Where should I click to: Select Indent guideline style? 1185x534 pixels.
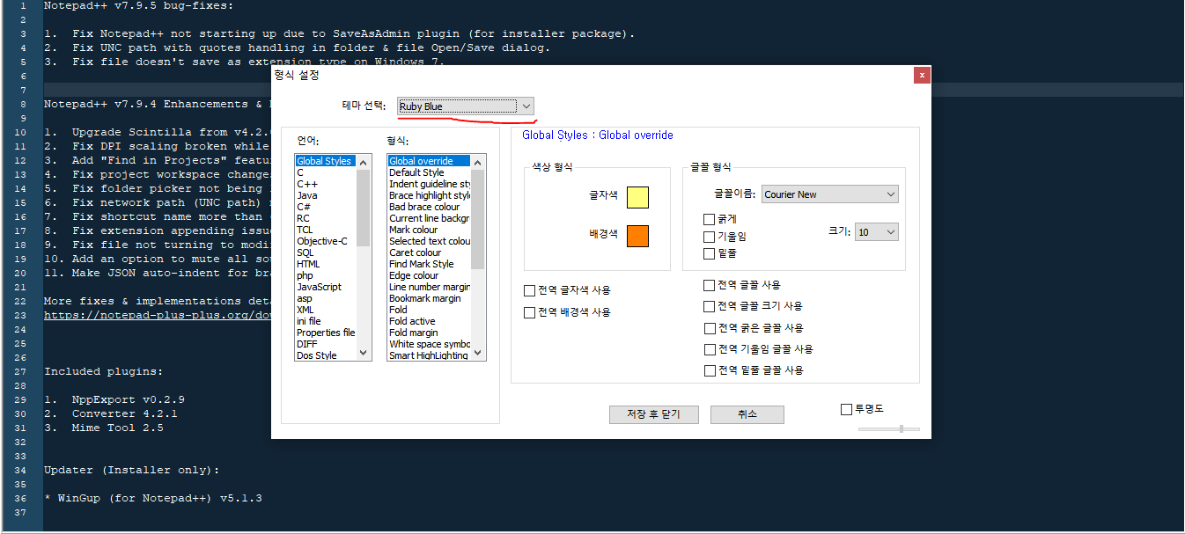[429, 184]
